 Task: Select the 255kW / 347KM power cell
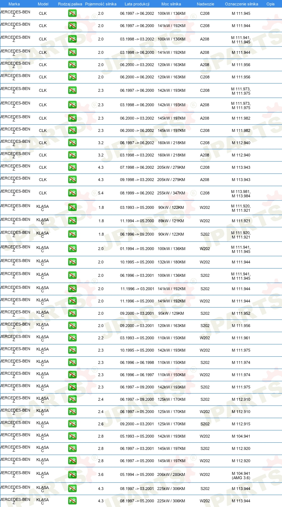click(171, 193)
